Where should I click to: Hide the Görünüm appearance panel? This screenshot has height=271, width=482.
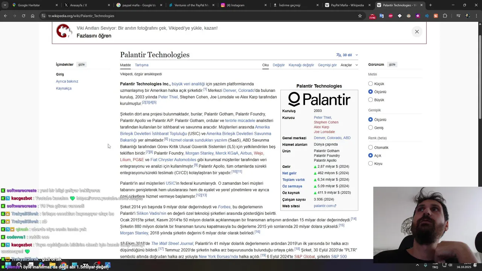[x=392, y=64]
